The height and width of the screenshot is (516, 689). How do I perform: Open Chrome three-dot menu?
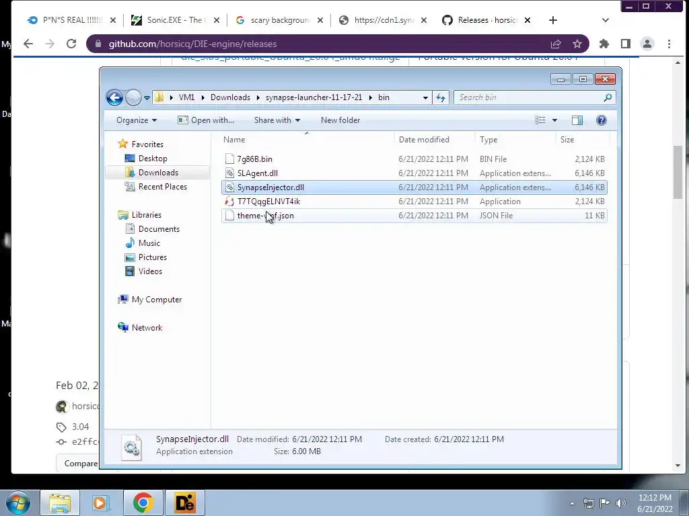click(669, 44)
